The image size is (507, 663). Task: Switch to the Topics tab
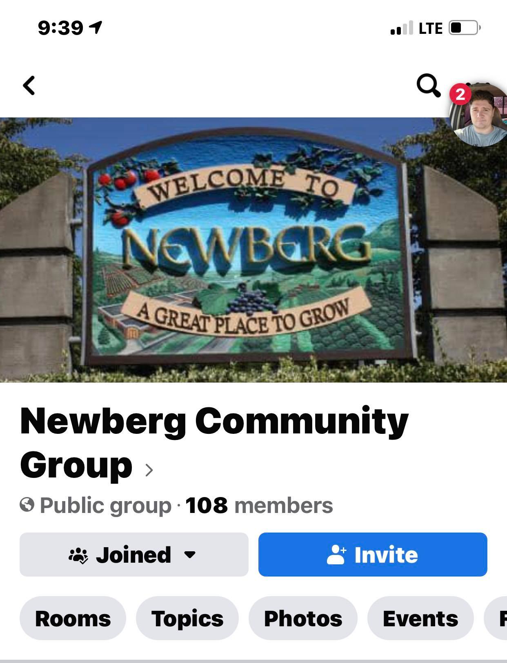187,618
